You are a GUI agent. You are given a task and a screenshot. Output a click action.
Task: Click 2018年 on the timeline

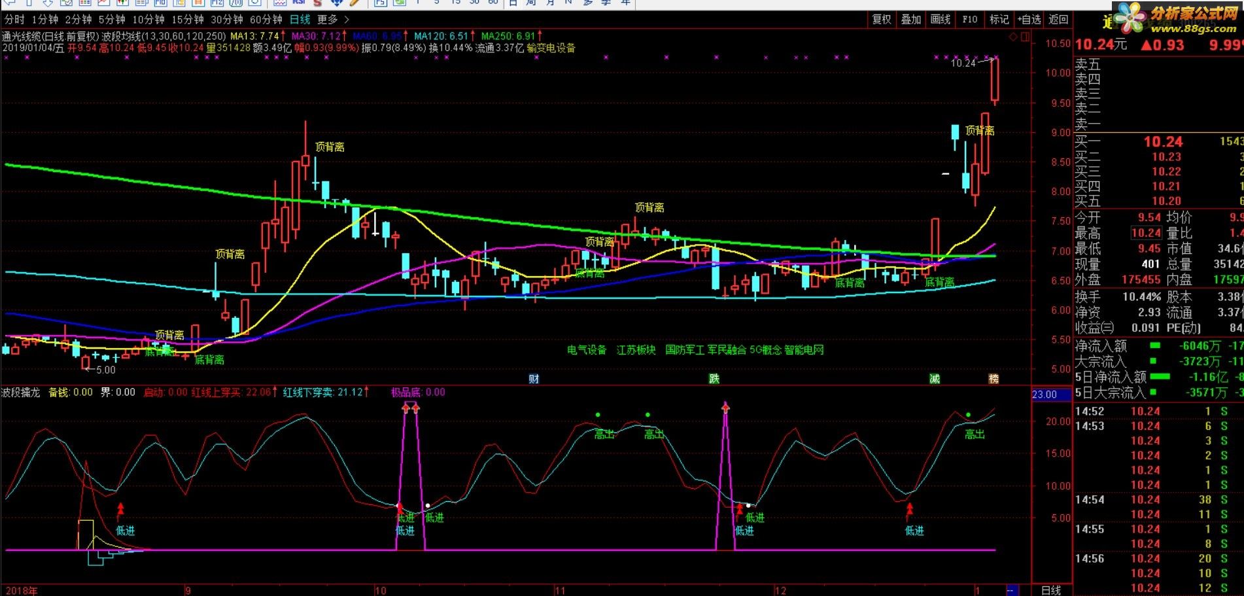(x=21, y=591)
